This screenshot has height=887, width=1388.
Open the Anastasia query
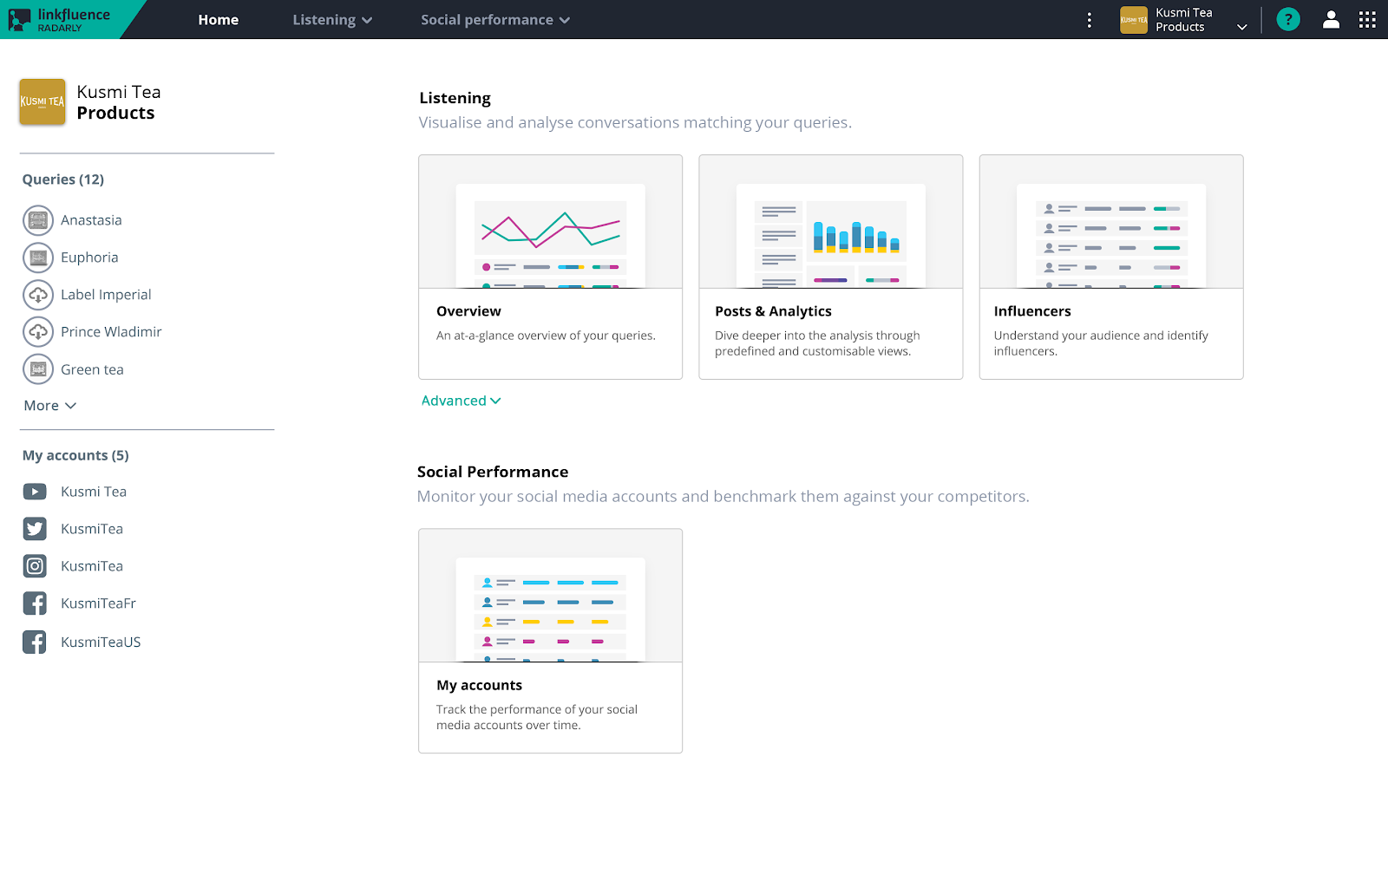(x=91, y=220)
